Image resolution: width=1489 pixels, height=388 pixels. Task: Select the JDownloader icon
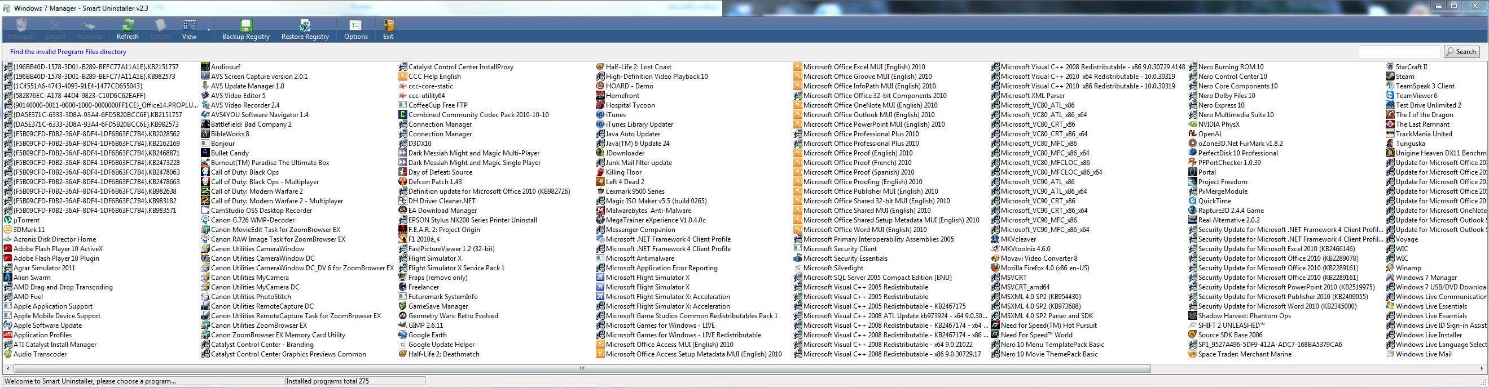(x=600, y=153)
